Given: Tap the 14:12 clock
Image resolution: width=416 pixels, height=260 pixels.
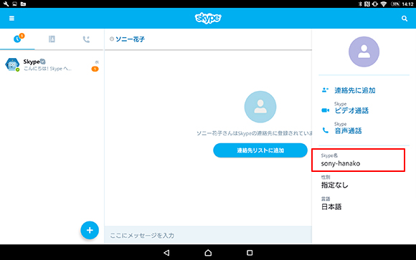Looking at the screenshot, I should click(x=408, y=4).
